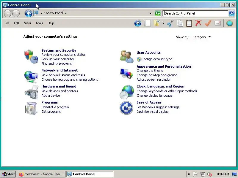This screenshot has width=238, height=178.
Task: Open Add a device link
Action: [x=51, y=96]
